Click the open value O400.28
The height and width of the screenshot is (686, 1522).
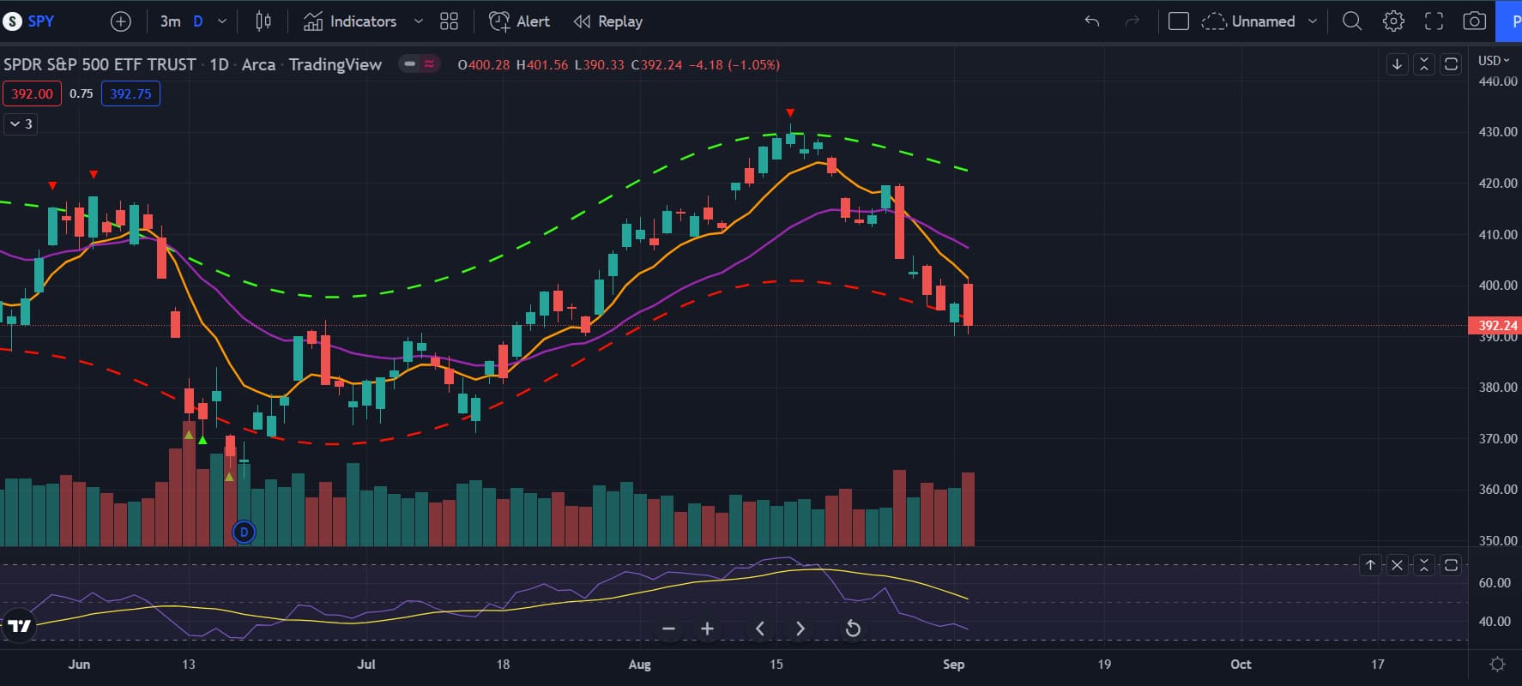coord(484,64)
